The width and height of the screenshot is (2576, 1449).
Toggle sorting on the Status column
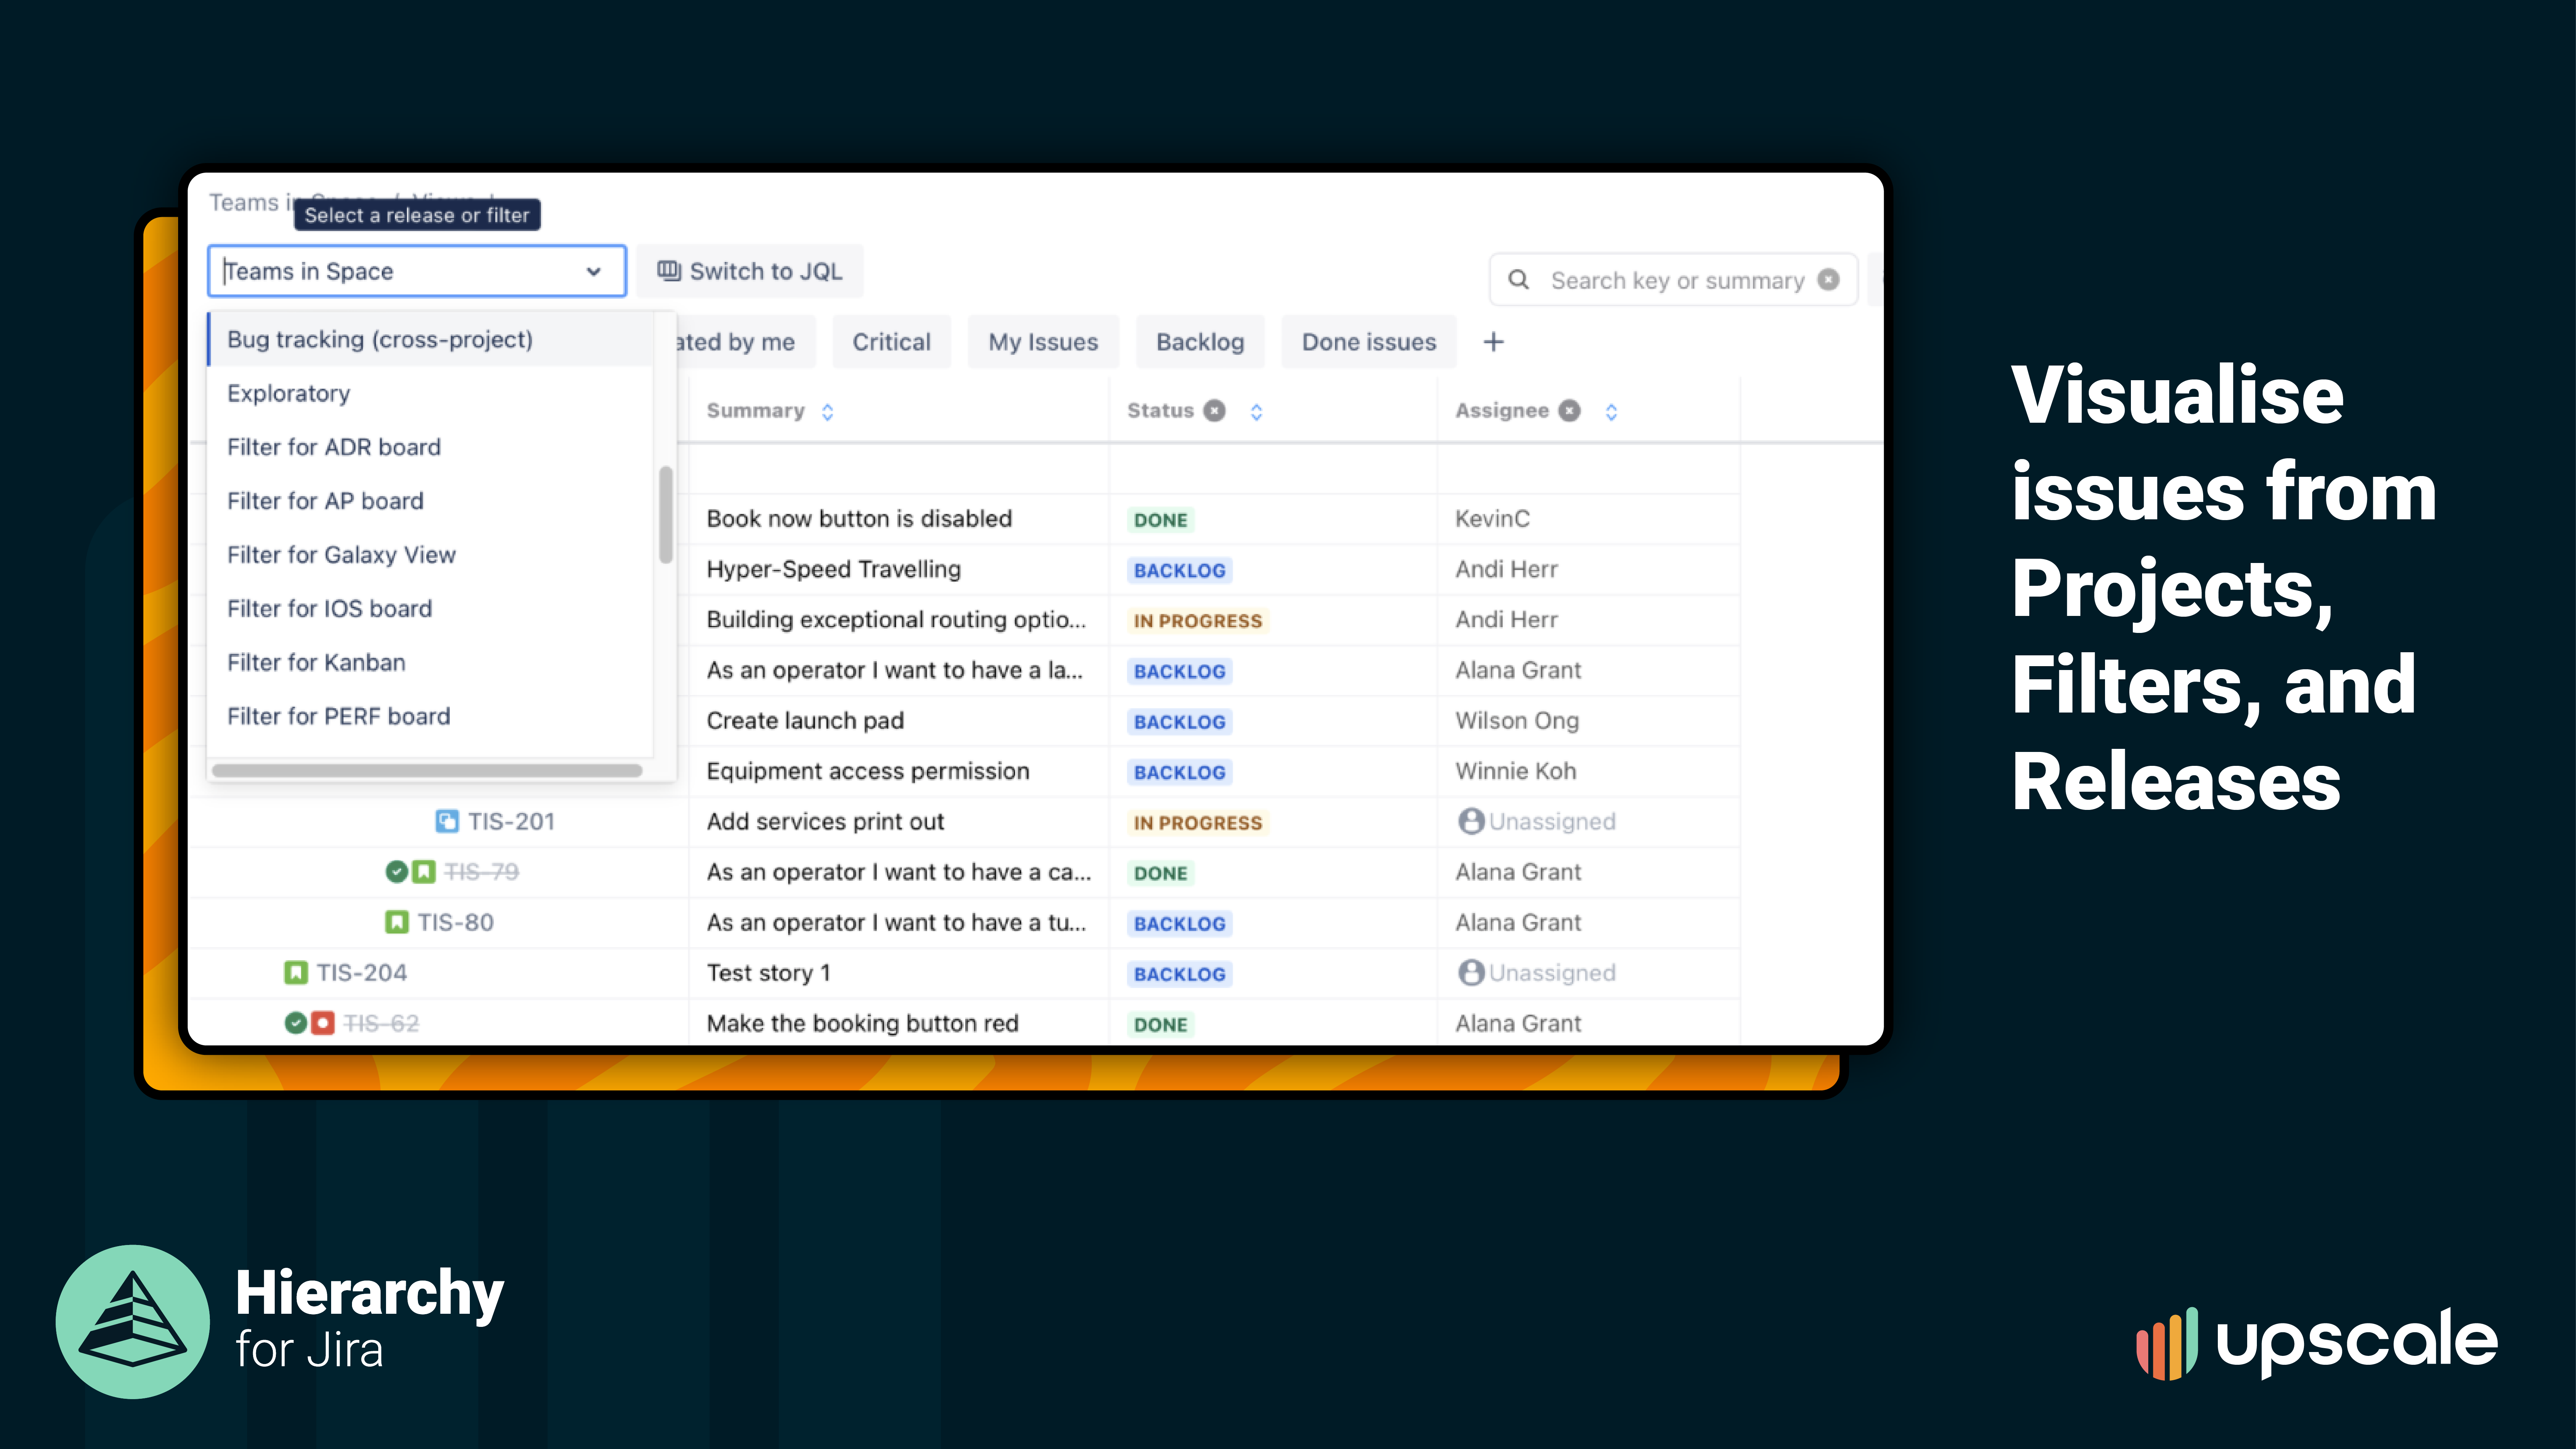point(1256,411)
